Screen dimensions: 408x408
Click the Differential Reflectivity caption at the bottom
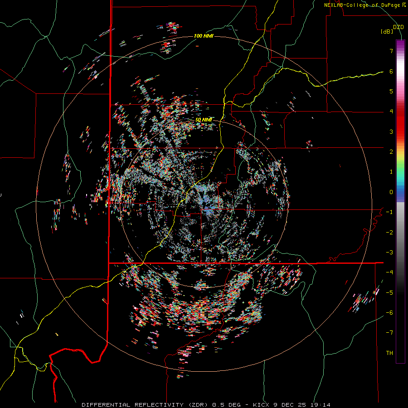206,405
